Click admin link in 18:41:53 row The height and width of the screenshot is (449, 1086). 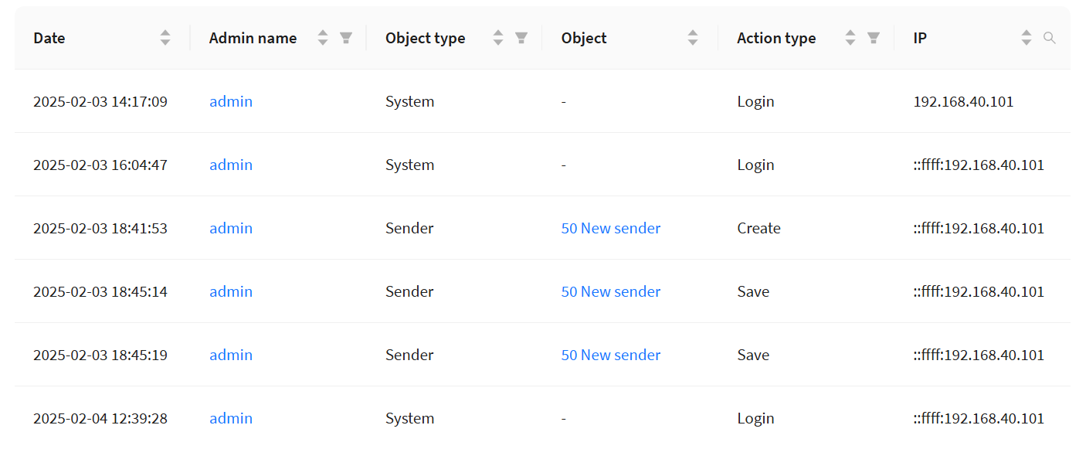tap(231, 228)
